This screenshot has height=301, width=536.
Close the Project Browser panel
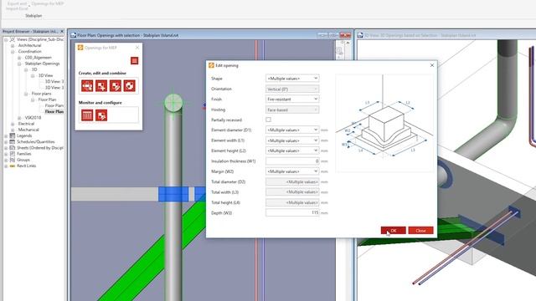(x=62, y=32)
